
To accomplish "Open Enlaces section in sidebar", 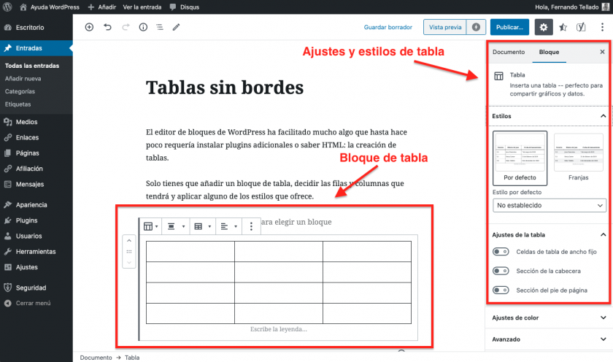I will (36, 137).
